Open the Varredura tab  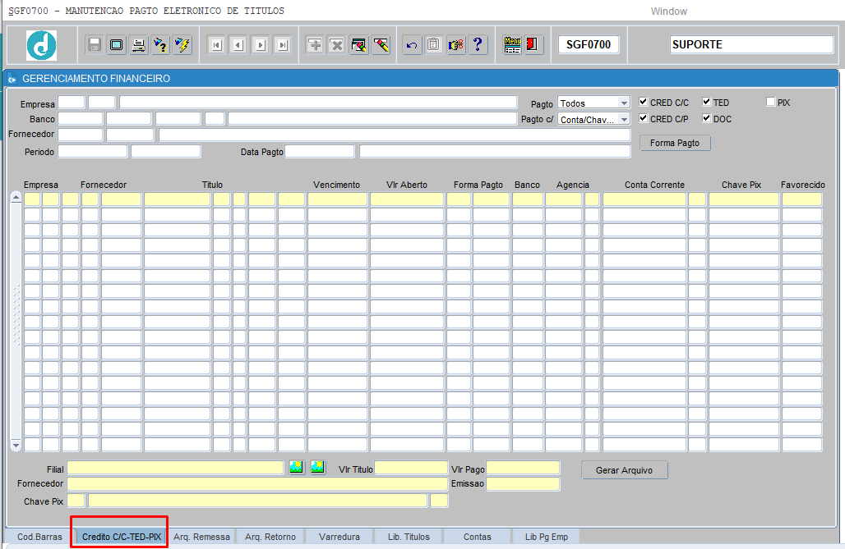339,537
